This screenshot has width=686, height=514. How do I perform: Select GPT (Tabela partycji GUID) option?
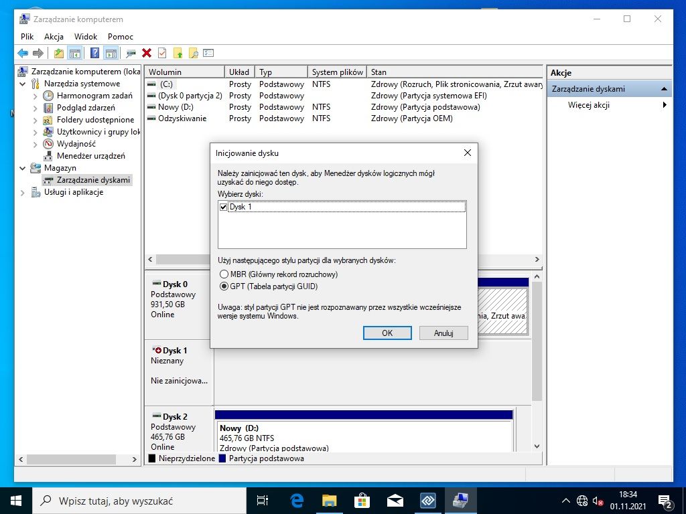268,286
